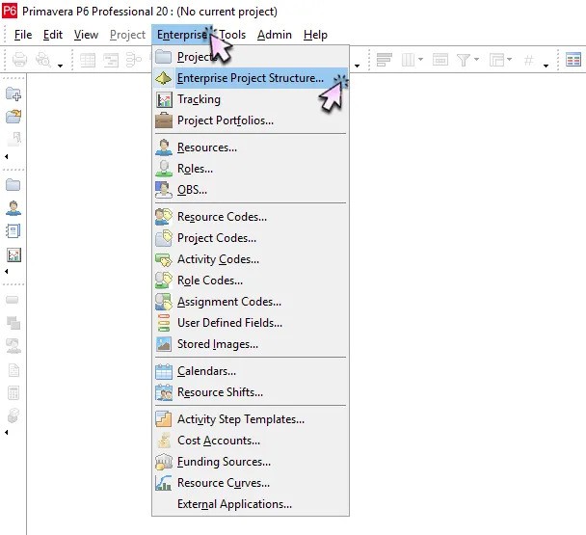Expand the Filter dropdown arrow

point(476,60)
